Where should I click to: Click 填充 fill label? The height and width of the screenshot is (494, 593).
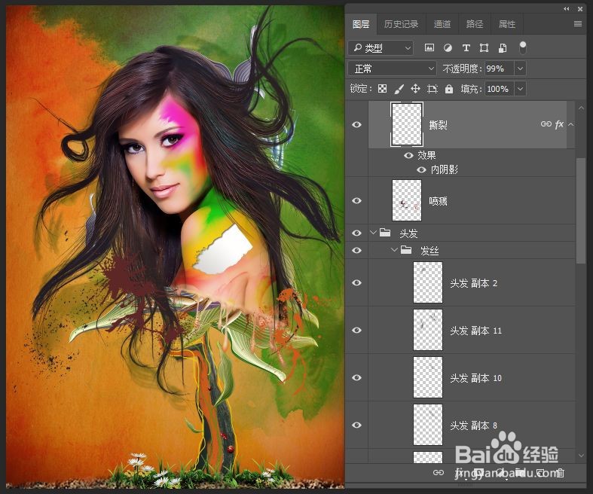click(471, 89)
